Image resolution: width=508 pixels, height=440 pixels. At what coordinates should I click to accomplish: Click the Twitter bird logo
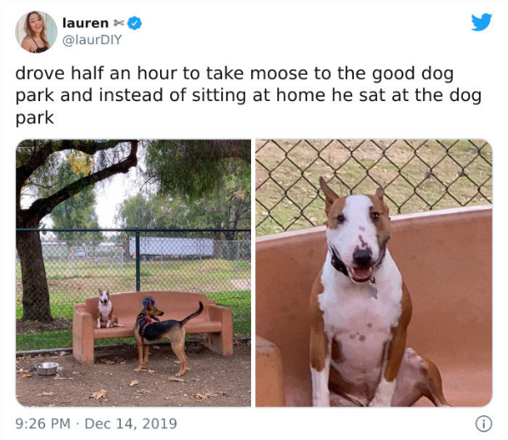pyautogui.click(x=482, y=22)
